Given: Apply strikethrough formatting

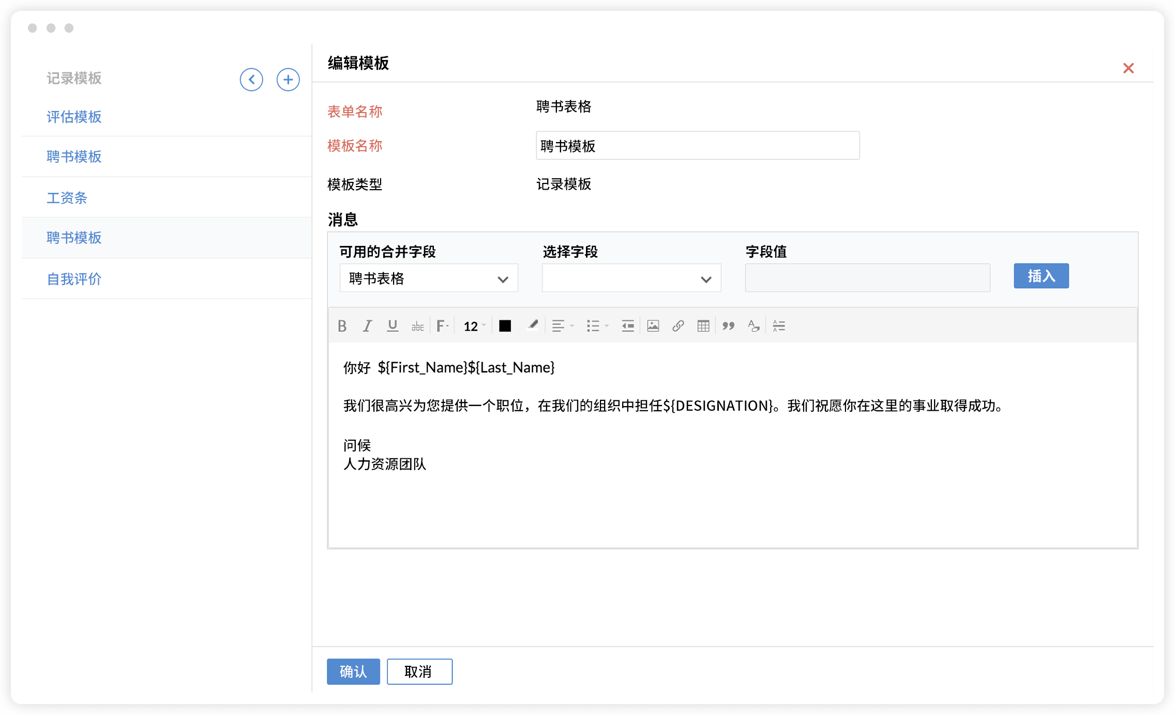Looking at the screenshot, I should [x=417, y=326].
